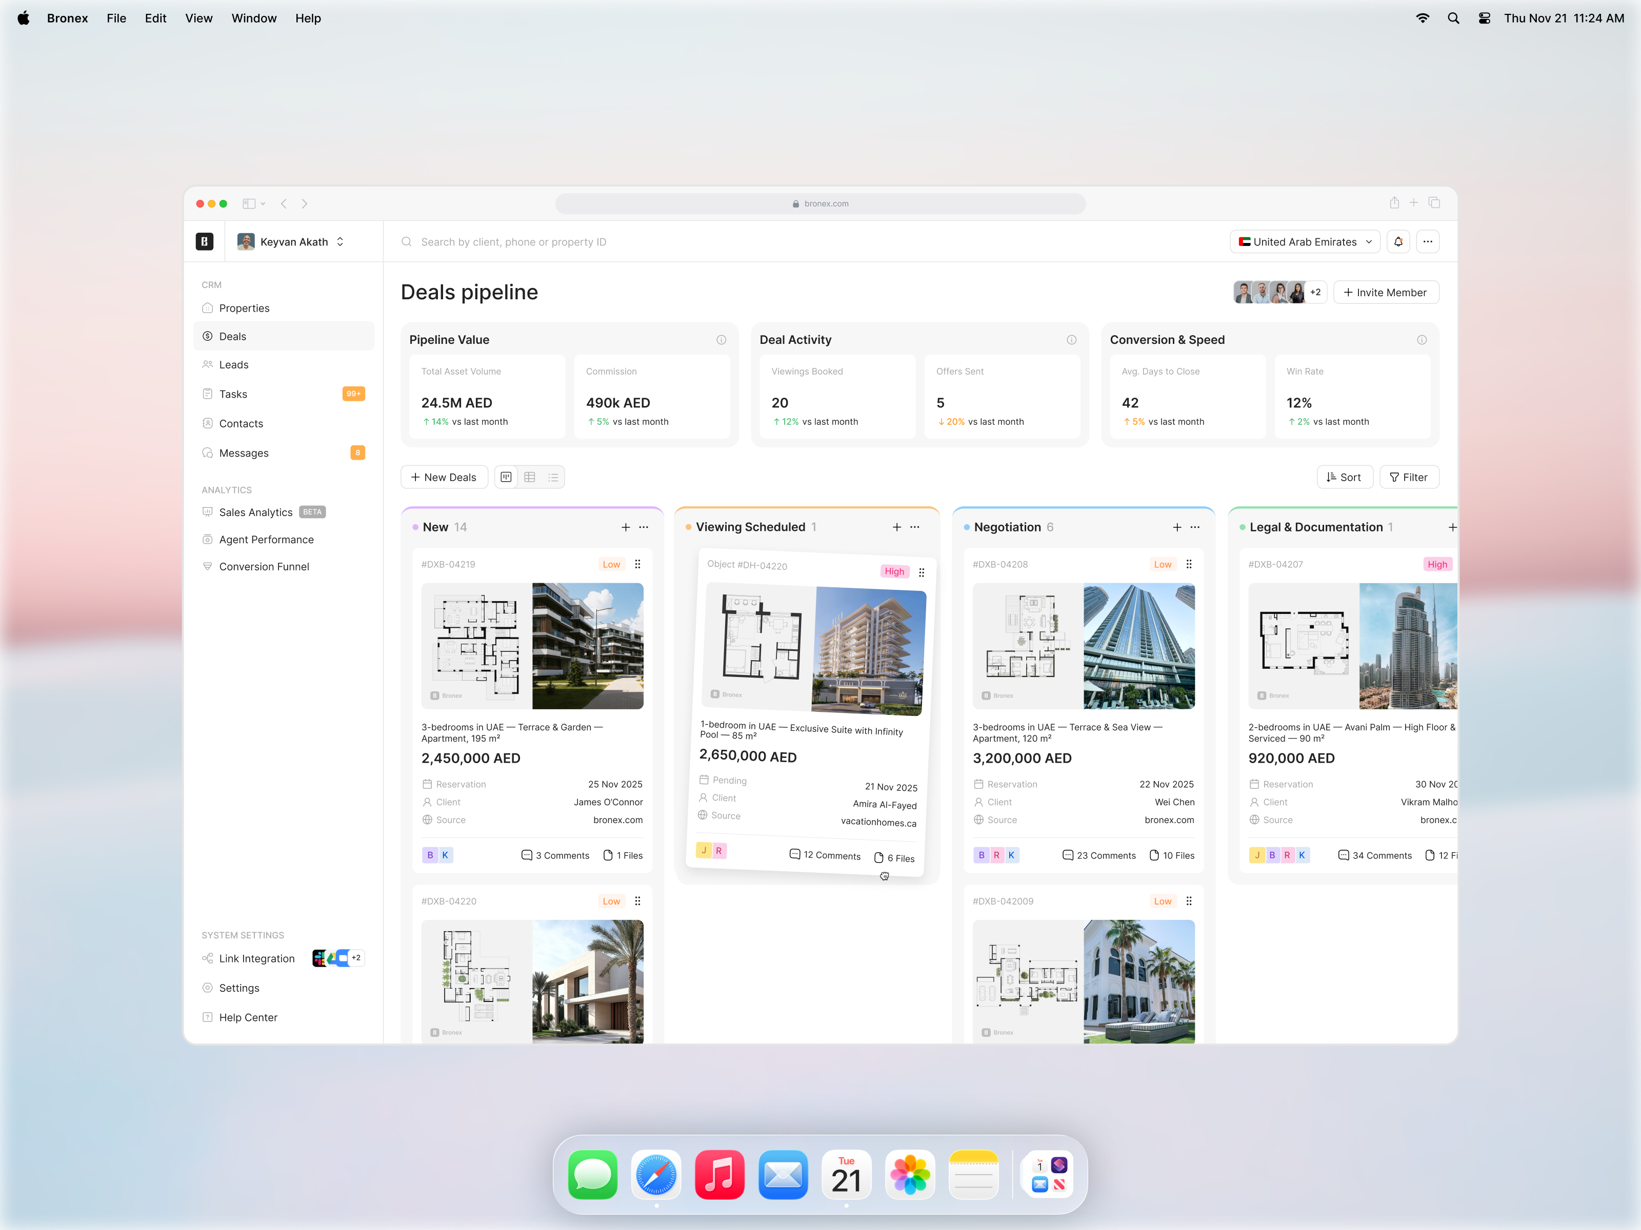Open the Bronex application menu
The height and width of the screenshot is (1230, 1641).
coord(68,18)
